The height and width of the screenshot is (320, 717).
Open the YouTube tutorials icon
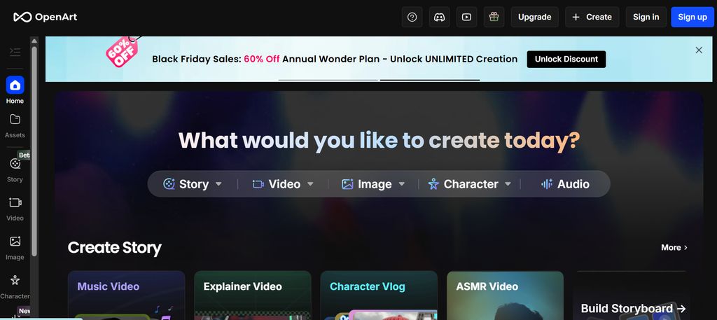click(x=466, y=17)
